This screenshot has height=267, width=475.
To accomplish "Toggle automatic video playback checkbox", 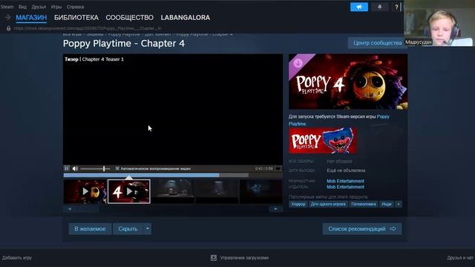I will click(x=117, y=168).
